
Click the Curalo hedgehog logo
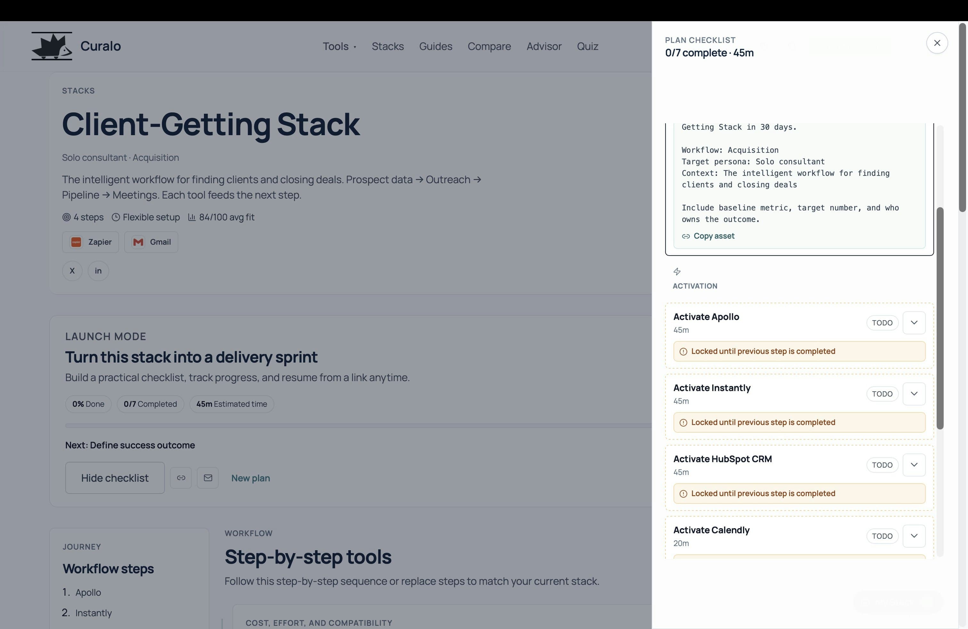click(52, 45)
